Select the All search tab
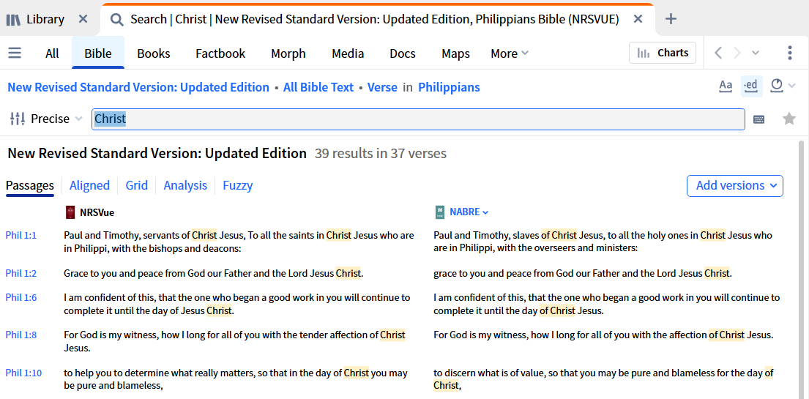The width and height of the screenshot is (809, 399). click(x=52, y=53)
